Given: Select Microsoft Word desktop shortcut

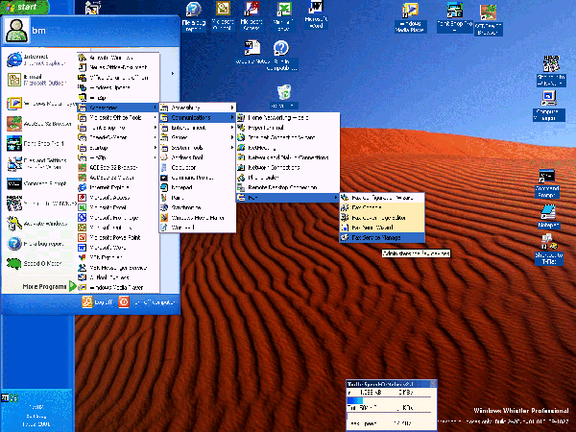Looking at the screenshot, I should click(x=316, y=15).
